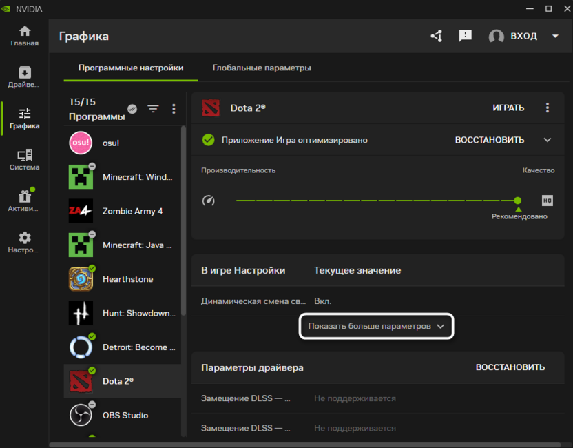Expand Показать больше параметров
573x448 pixels.
(x=376, y=326)
